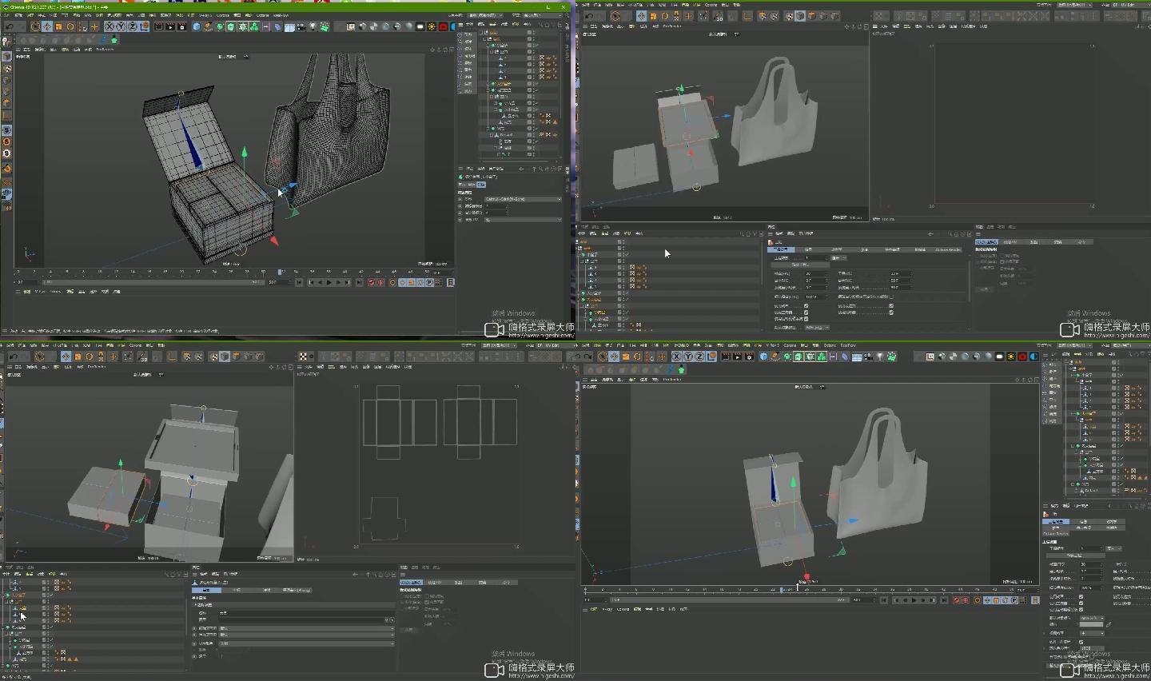
Task: Open RealFlow menu in top-left window
Action: [281, 15]
